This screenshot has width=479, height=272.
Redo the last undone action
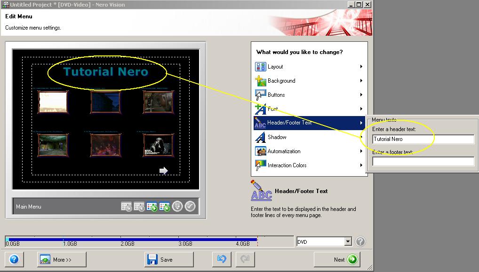coord(245,259)
